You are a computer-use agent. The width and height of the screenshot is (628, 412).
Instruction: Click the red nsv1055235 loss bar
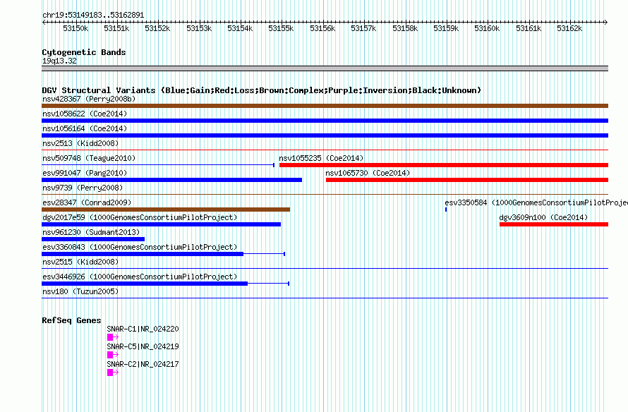(444, 165)
